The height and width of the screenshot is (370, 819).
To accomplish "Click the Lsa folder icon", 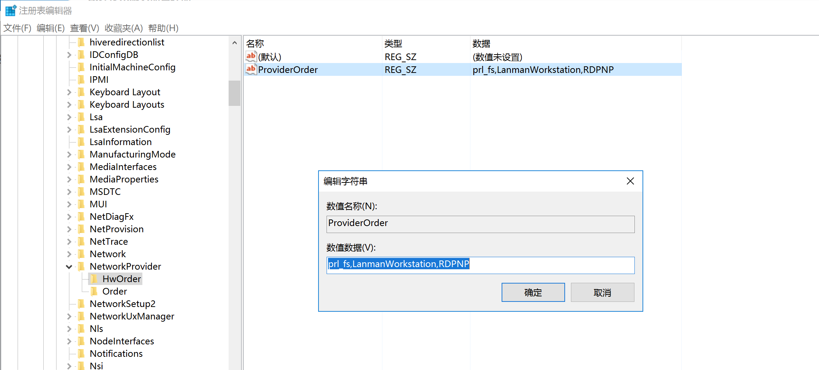I will (x=81, y=117).
